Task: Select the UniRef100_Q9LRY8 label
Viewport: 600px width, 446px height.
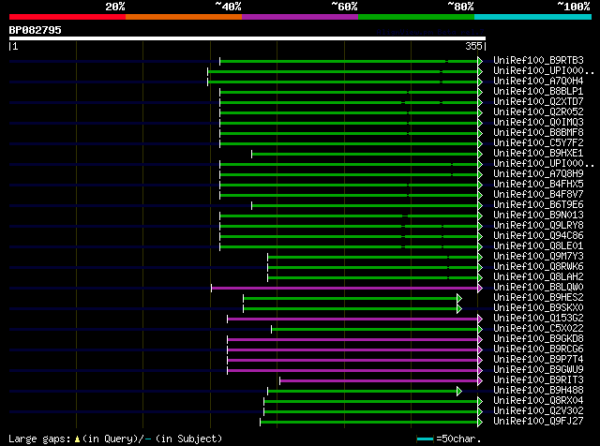Action: (538, 226)
